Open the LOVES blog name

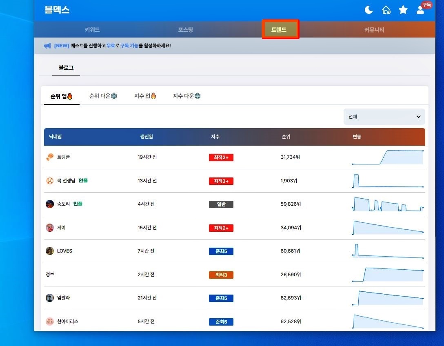click(64, 251)
